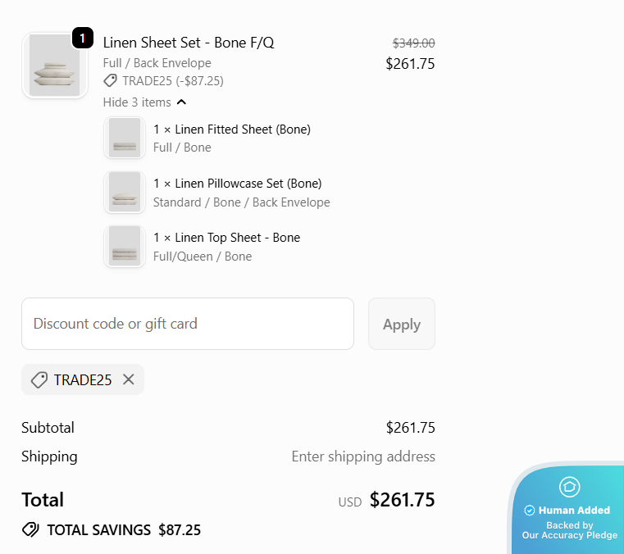Remove the TRADE25 code with the X
Viewport: 624px width, 554px height.
pos(128,379)
